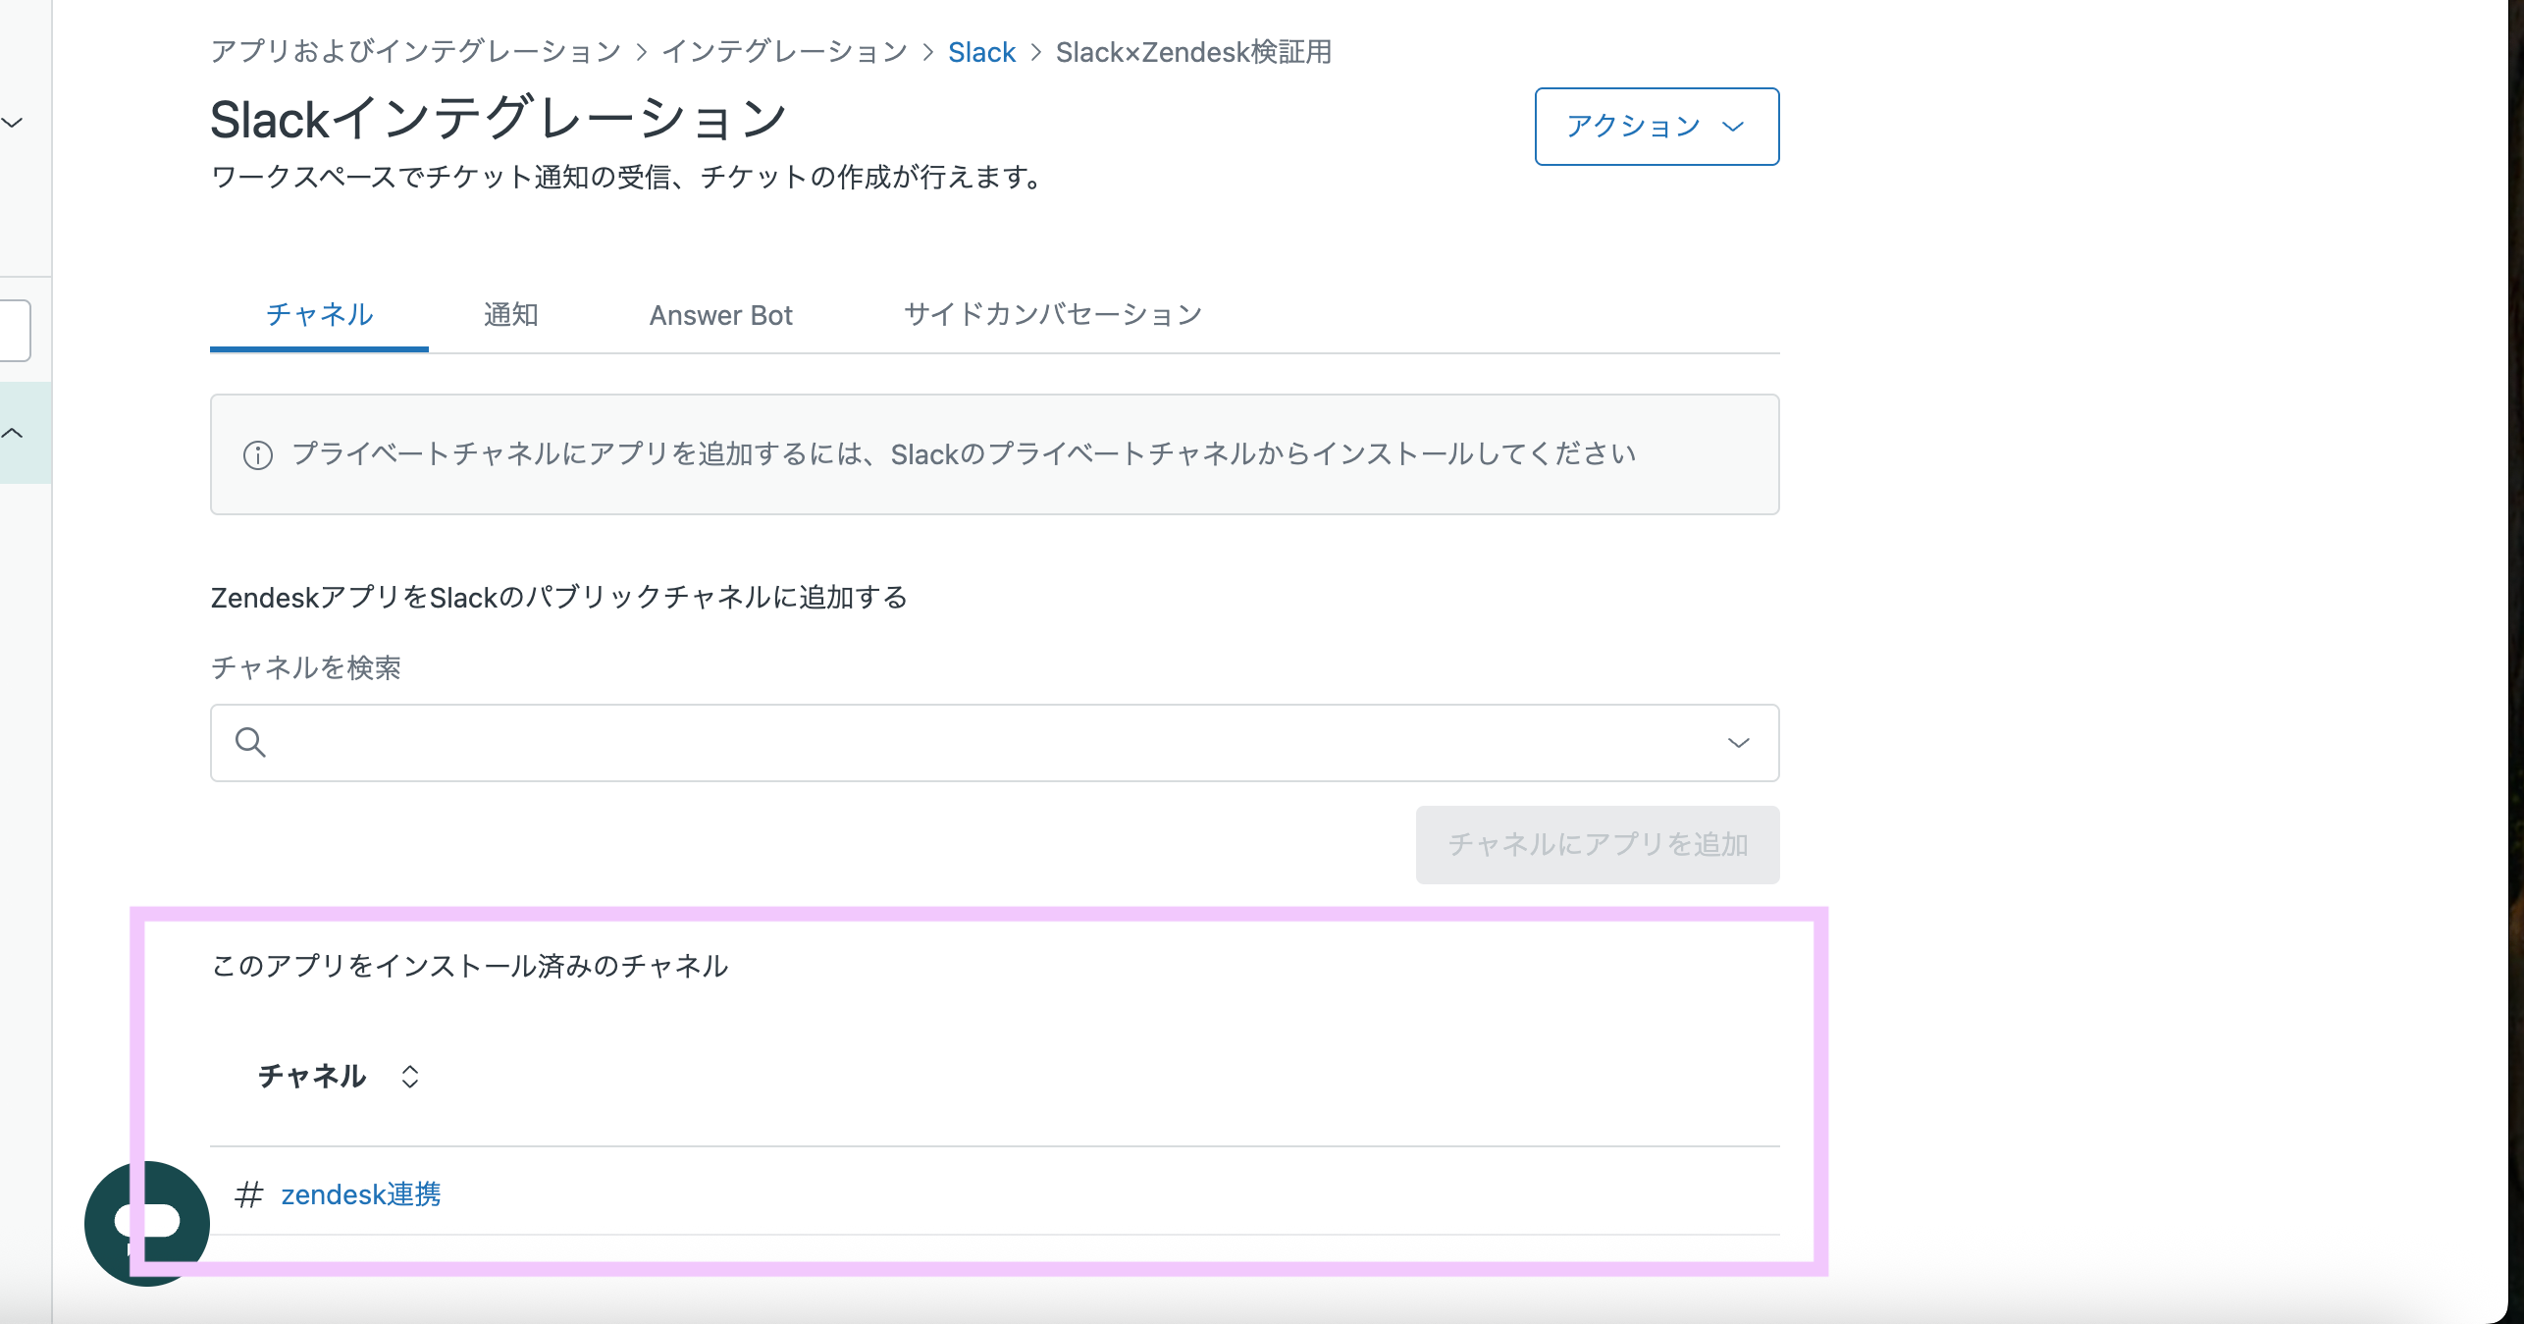The image size is (2524, 1324).
Task: Click the Slack breadcrumb link
Action: pyautogui.click(x=981, y=52)
